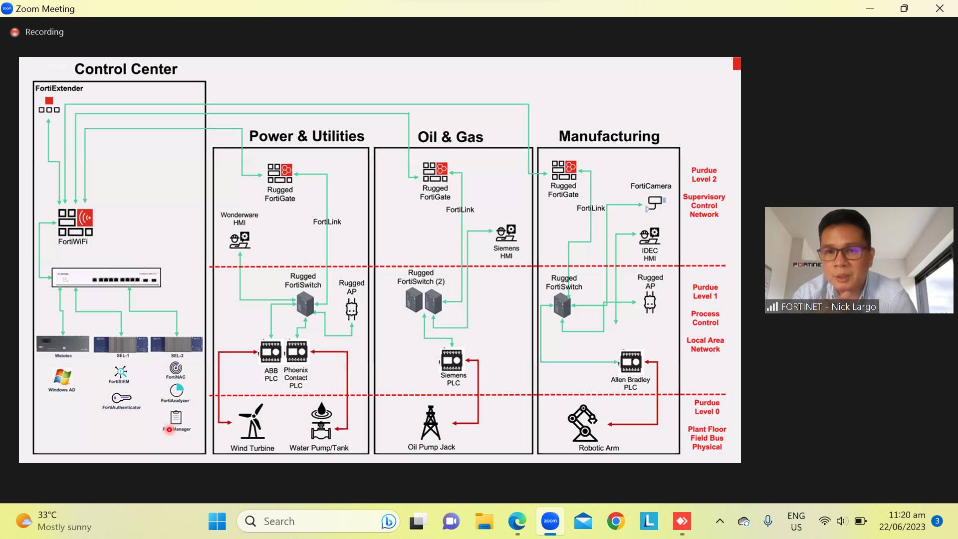Open the blue L app icon

[649, 522]
